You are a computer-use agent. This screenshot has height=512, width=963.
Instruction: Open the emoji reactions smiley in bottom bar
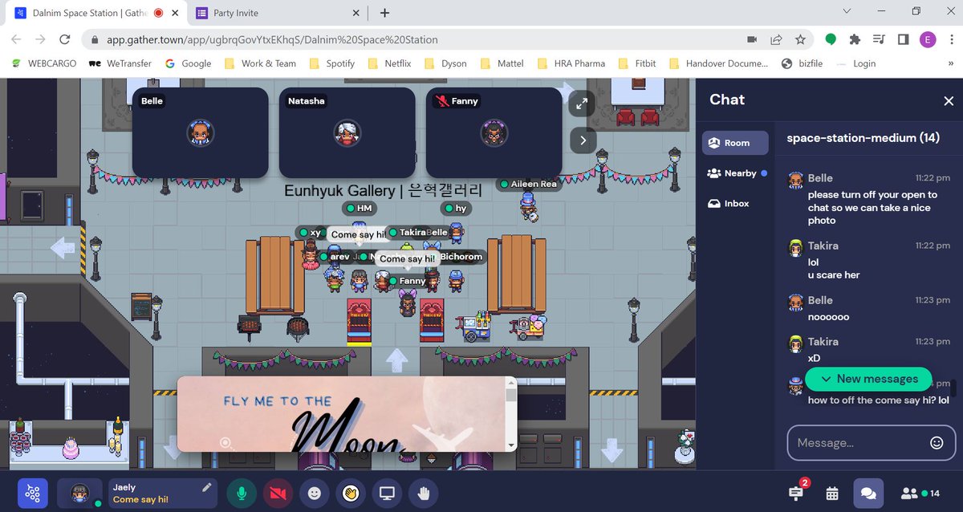(315, 494)
